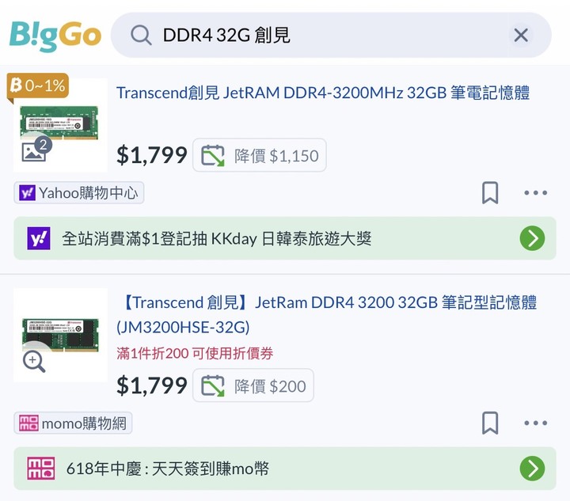Click the BigGo logo

(x=55, y=36)
